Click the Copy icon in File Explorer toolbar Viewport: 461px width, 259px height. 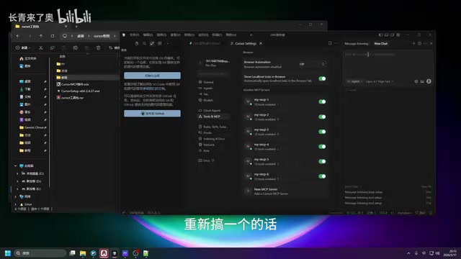tap(53, 47)
